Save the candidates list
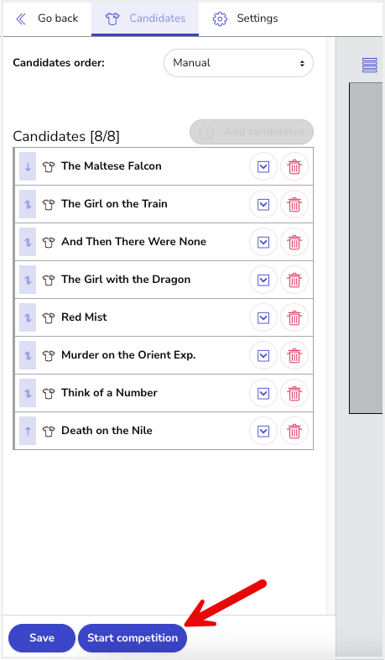The height and width of the screenshot is (660, 385). click(x=42, y=637)
